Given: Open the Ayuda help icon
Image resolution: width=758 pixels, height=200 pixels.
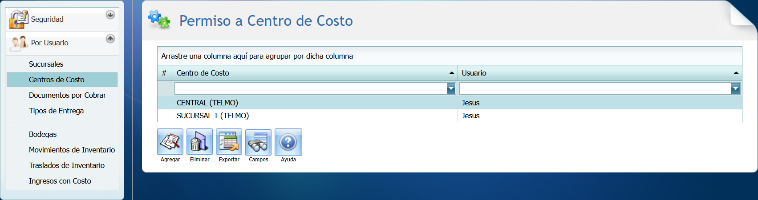Looking at the screenshot, I should point(288,142).
